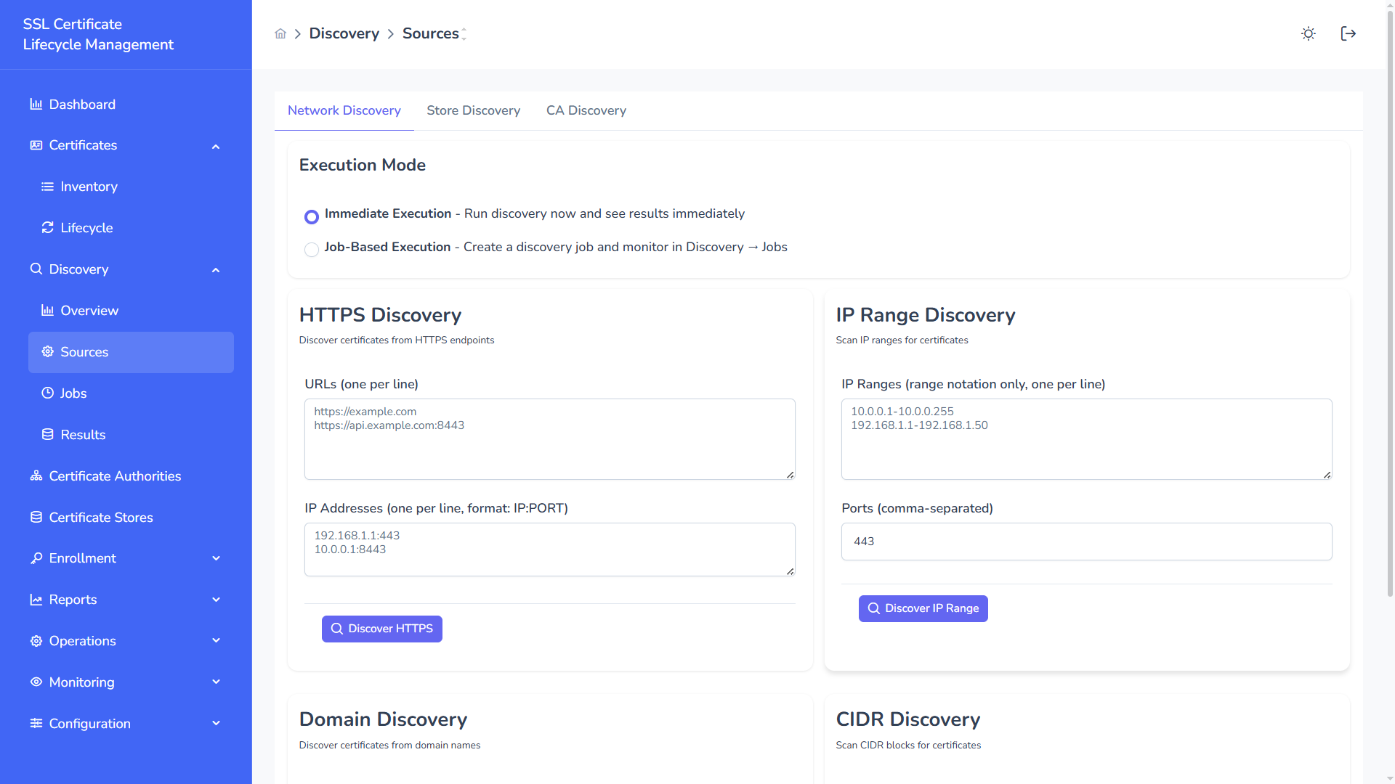Click the Ports input containing 443
1395x784 pixels.
click(x=1085, y=541)
